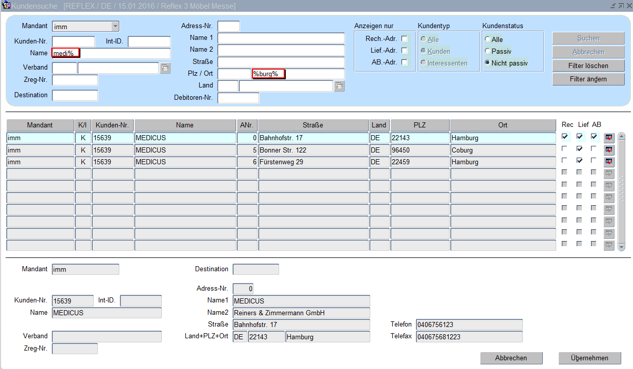Select the Passiv customer status option
The height and width of the screenshot is (369, 633).
tap(488, 51)
